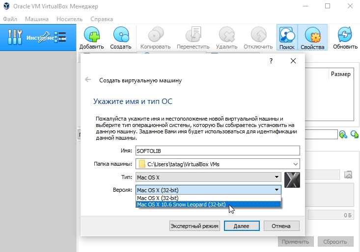Click the Имя input field

tap(218, 151)
